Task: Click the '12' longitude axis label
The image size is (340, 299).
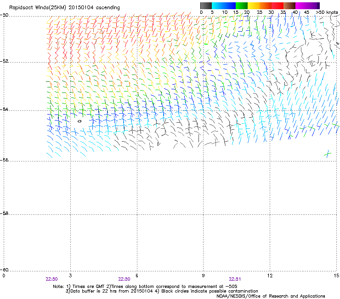Action: [x=270, y=276]
